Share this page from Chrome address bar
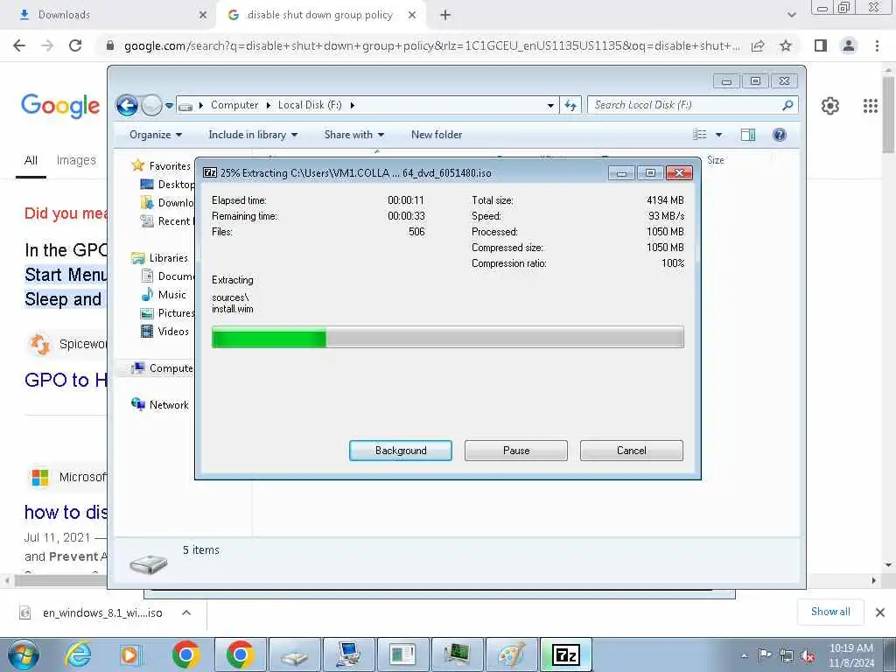896x672 pixels. pos(758,45)
